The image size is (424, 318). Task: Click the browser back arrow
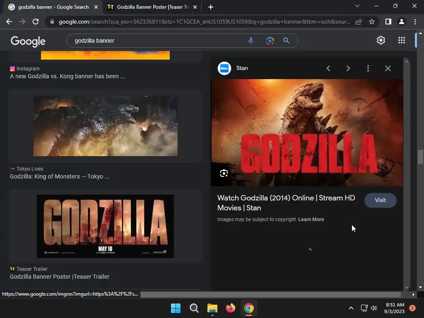pyautogui.click(x=9, y=22)
